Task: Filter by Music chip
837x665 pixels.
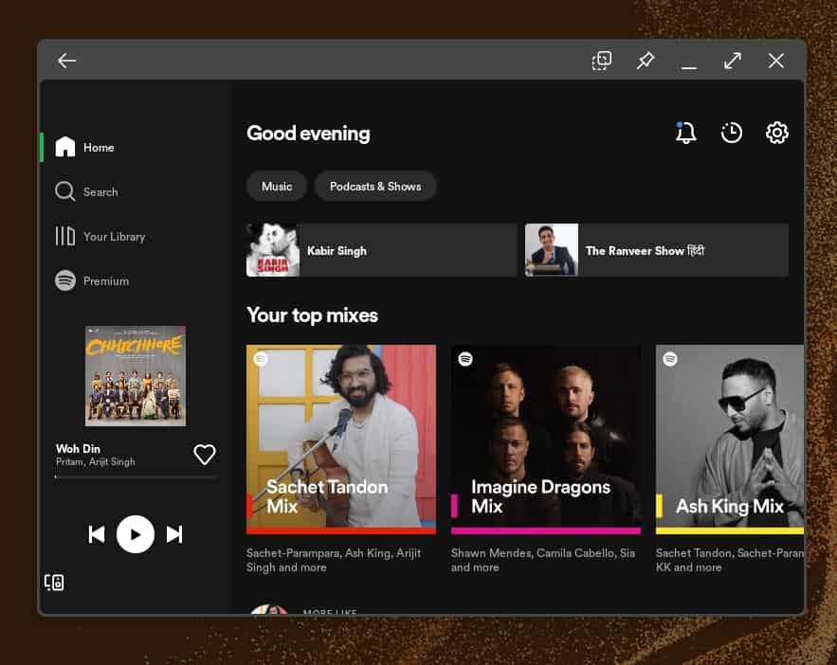Action: pyautogui.click(x=277, y=186)
